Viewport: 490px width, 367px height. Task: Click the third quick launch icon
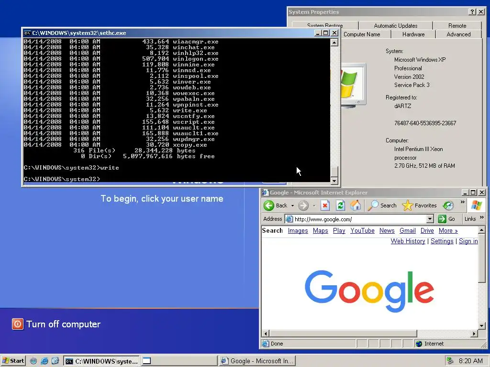point(56,361)
